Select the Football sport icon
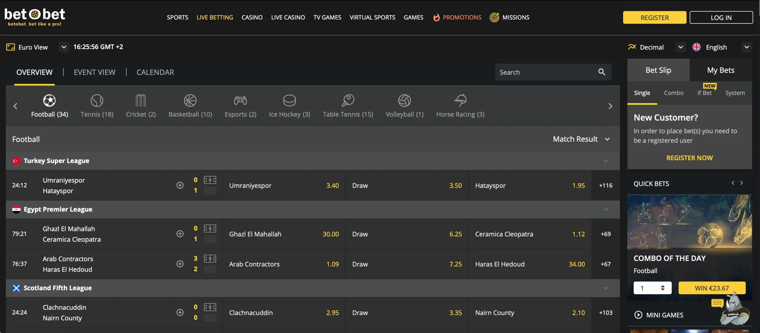Viewport: 760px width, 333px height. (49, 101)
